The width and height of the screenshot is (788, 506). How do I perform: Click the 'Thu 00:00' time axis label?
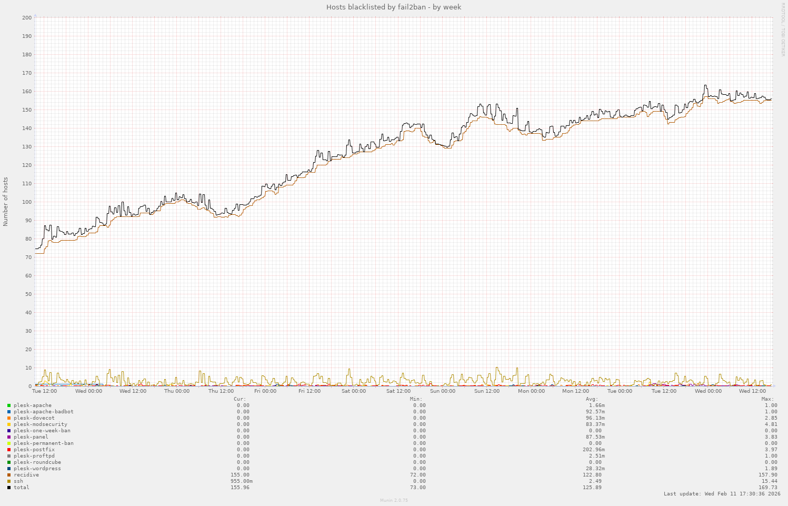[x=177, y=391]
